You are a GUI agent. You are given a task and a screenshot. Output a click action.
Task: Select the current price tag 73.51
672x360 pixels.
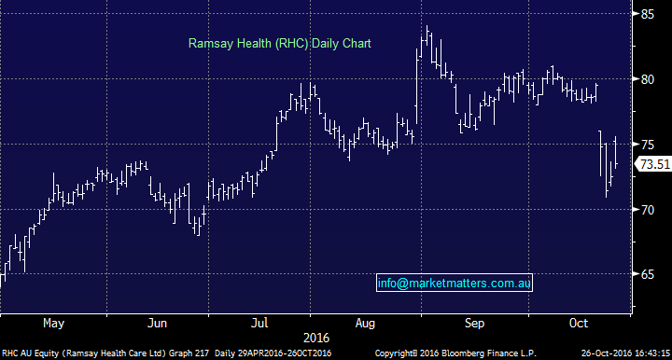click(x=653, y=164)
